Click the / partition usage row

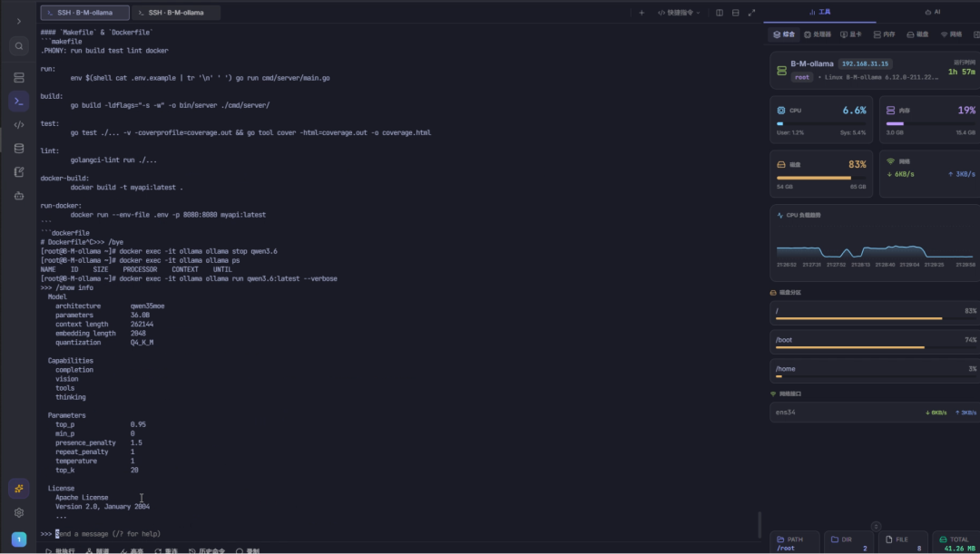[875, 314]
